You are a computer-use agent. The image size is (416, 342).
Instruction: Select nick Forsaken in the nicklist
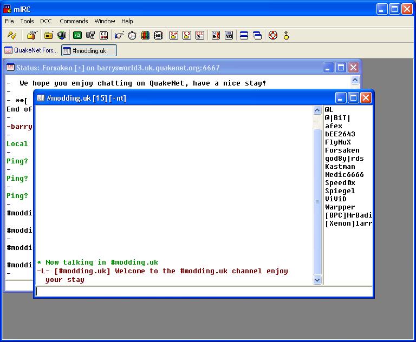342,150
